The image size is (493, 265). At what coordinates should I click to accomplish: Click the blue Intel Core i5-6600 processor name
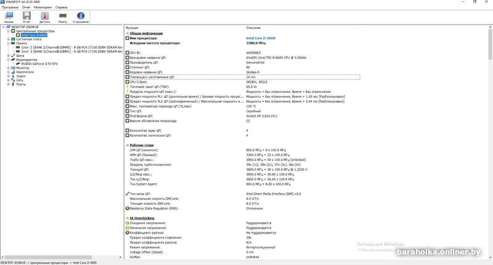point(261,38)
